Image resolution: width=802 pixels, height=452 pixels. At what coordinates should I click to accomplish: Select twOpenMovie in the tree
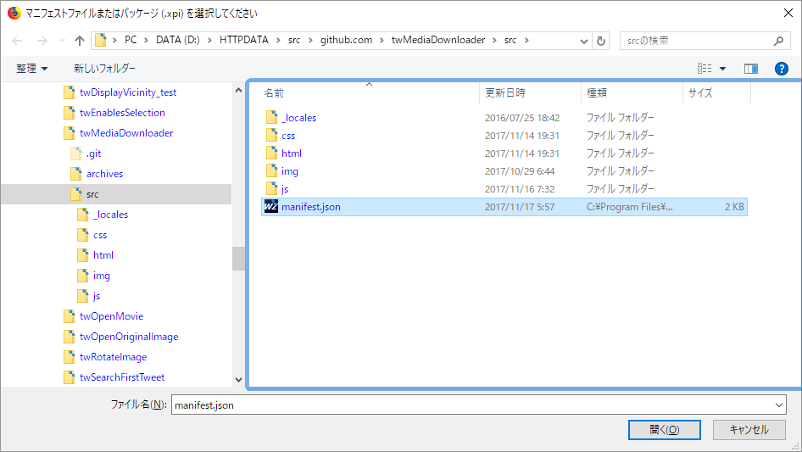(112, 316)
